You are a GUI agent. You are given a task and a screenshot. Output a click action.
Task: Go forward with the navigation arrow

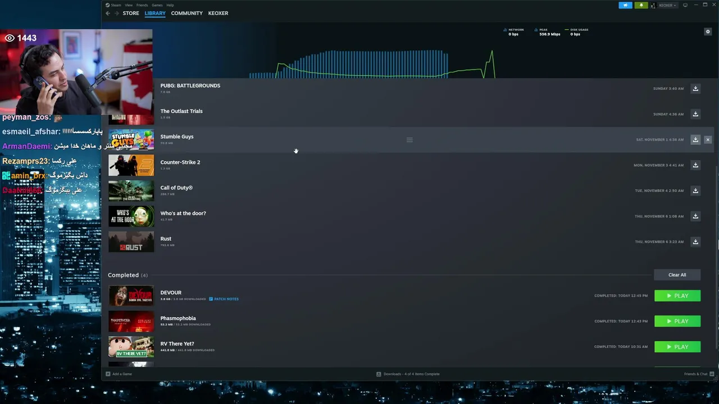point(116,13)
